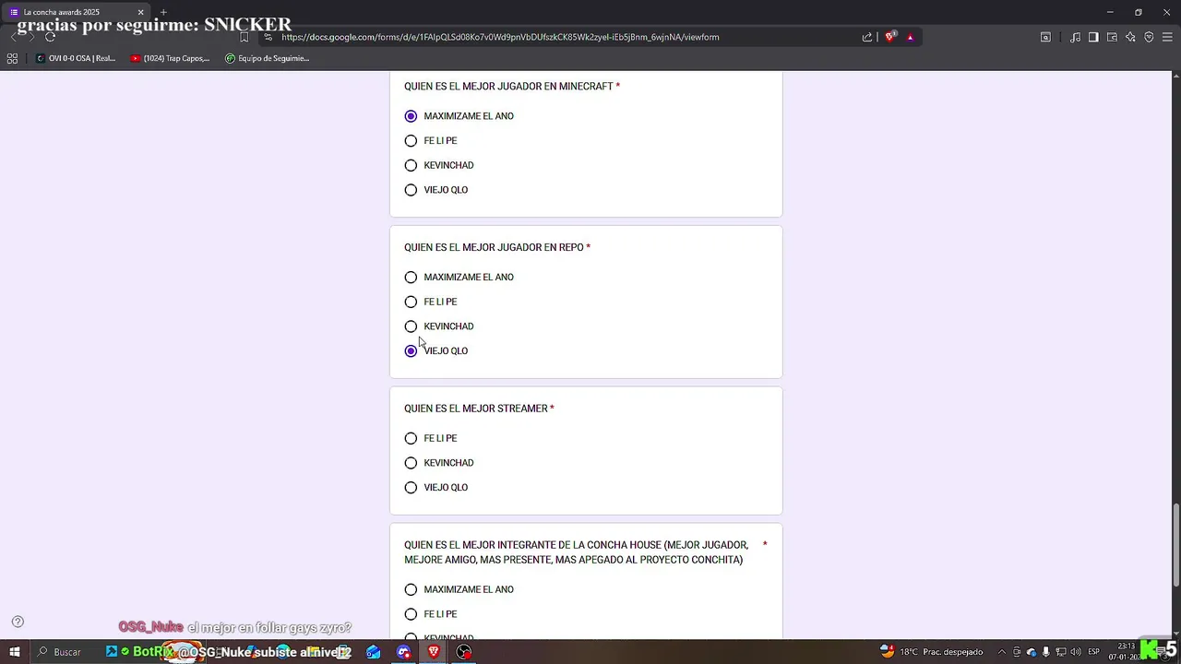Select MAXIMIZAME EL ANO for best Concha House member
The image size is (1181, 664).
point(411,589)
